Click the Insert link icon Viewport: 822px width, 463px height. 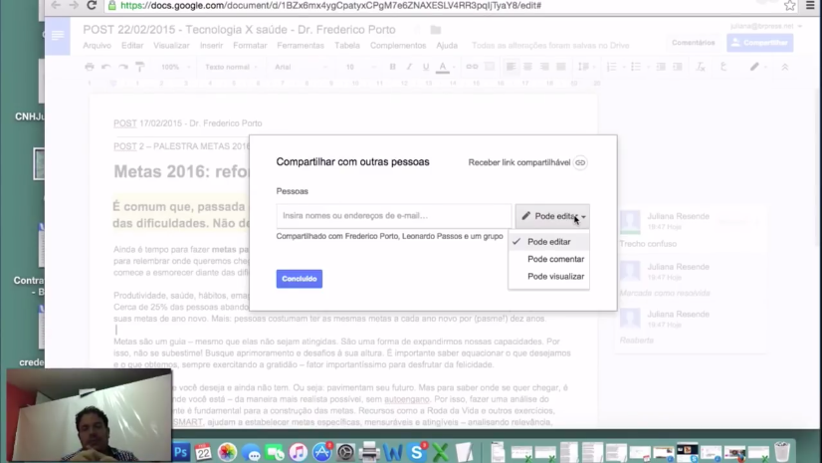[x=472, y=67]
